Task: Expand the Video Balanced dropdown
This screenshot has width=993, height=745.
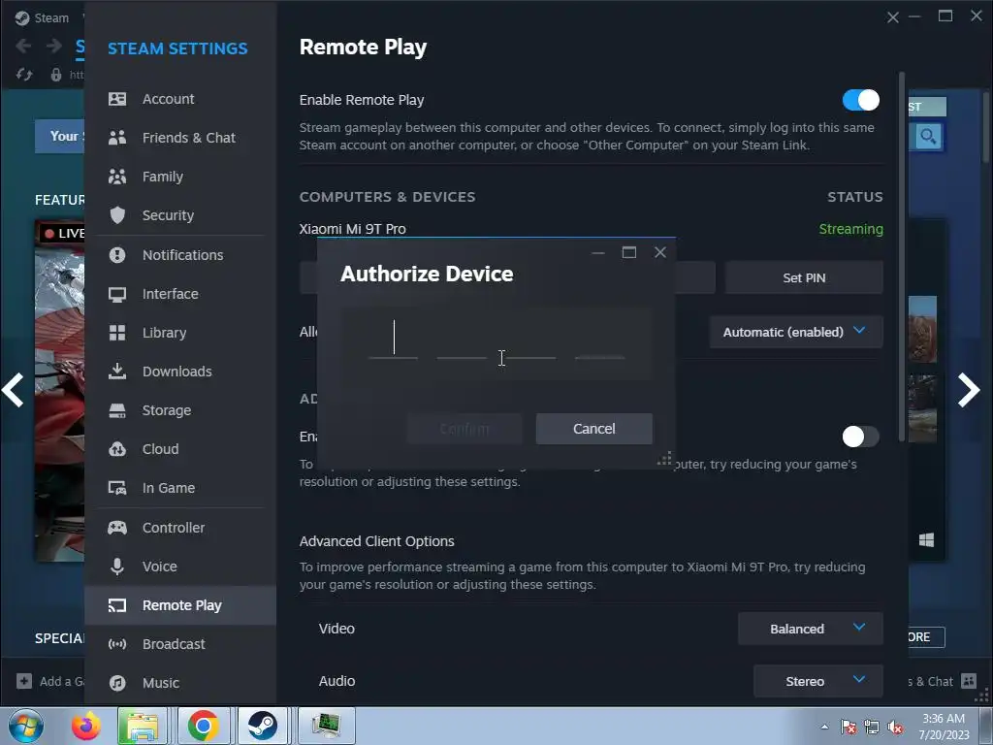Action: pyautogui.click(x=811, y=629)
